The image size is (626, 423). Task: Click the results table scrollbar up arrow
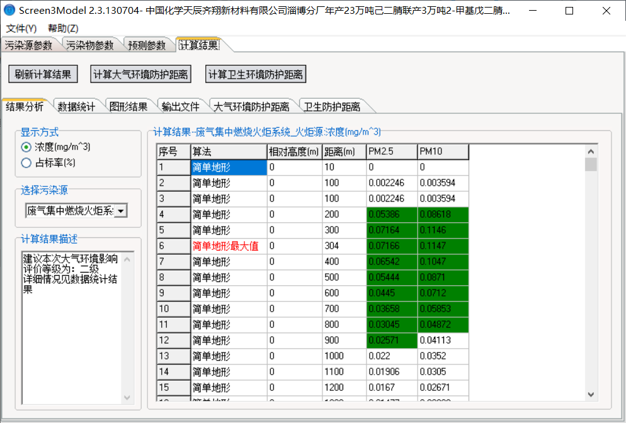click(x=591, y=152)
